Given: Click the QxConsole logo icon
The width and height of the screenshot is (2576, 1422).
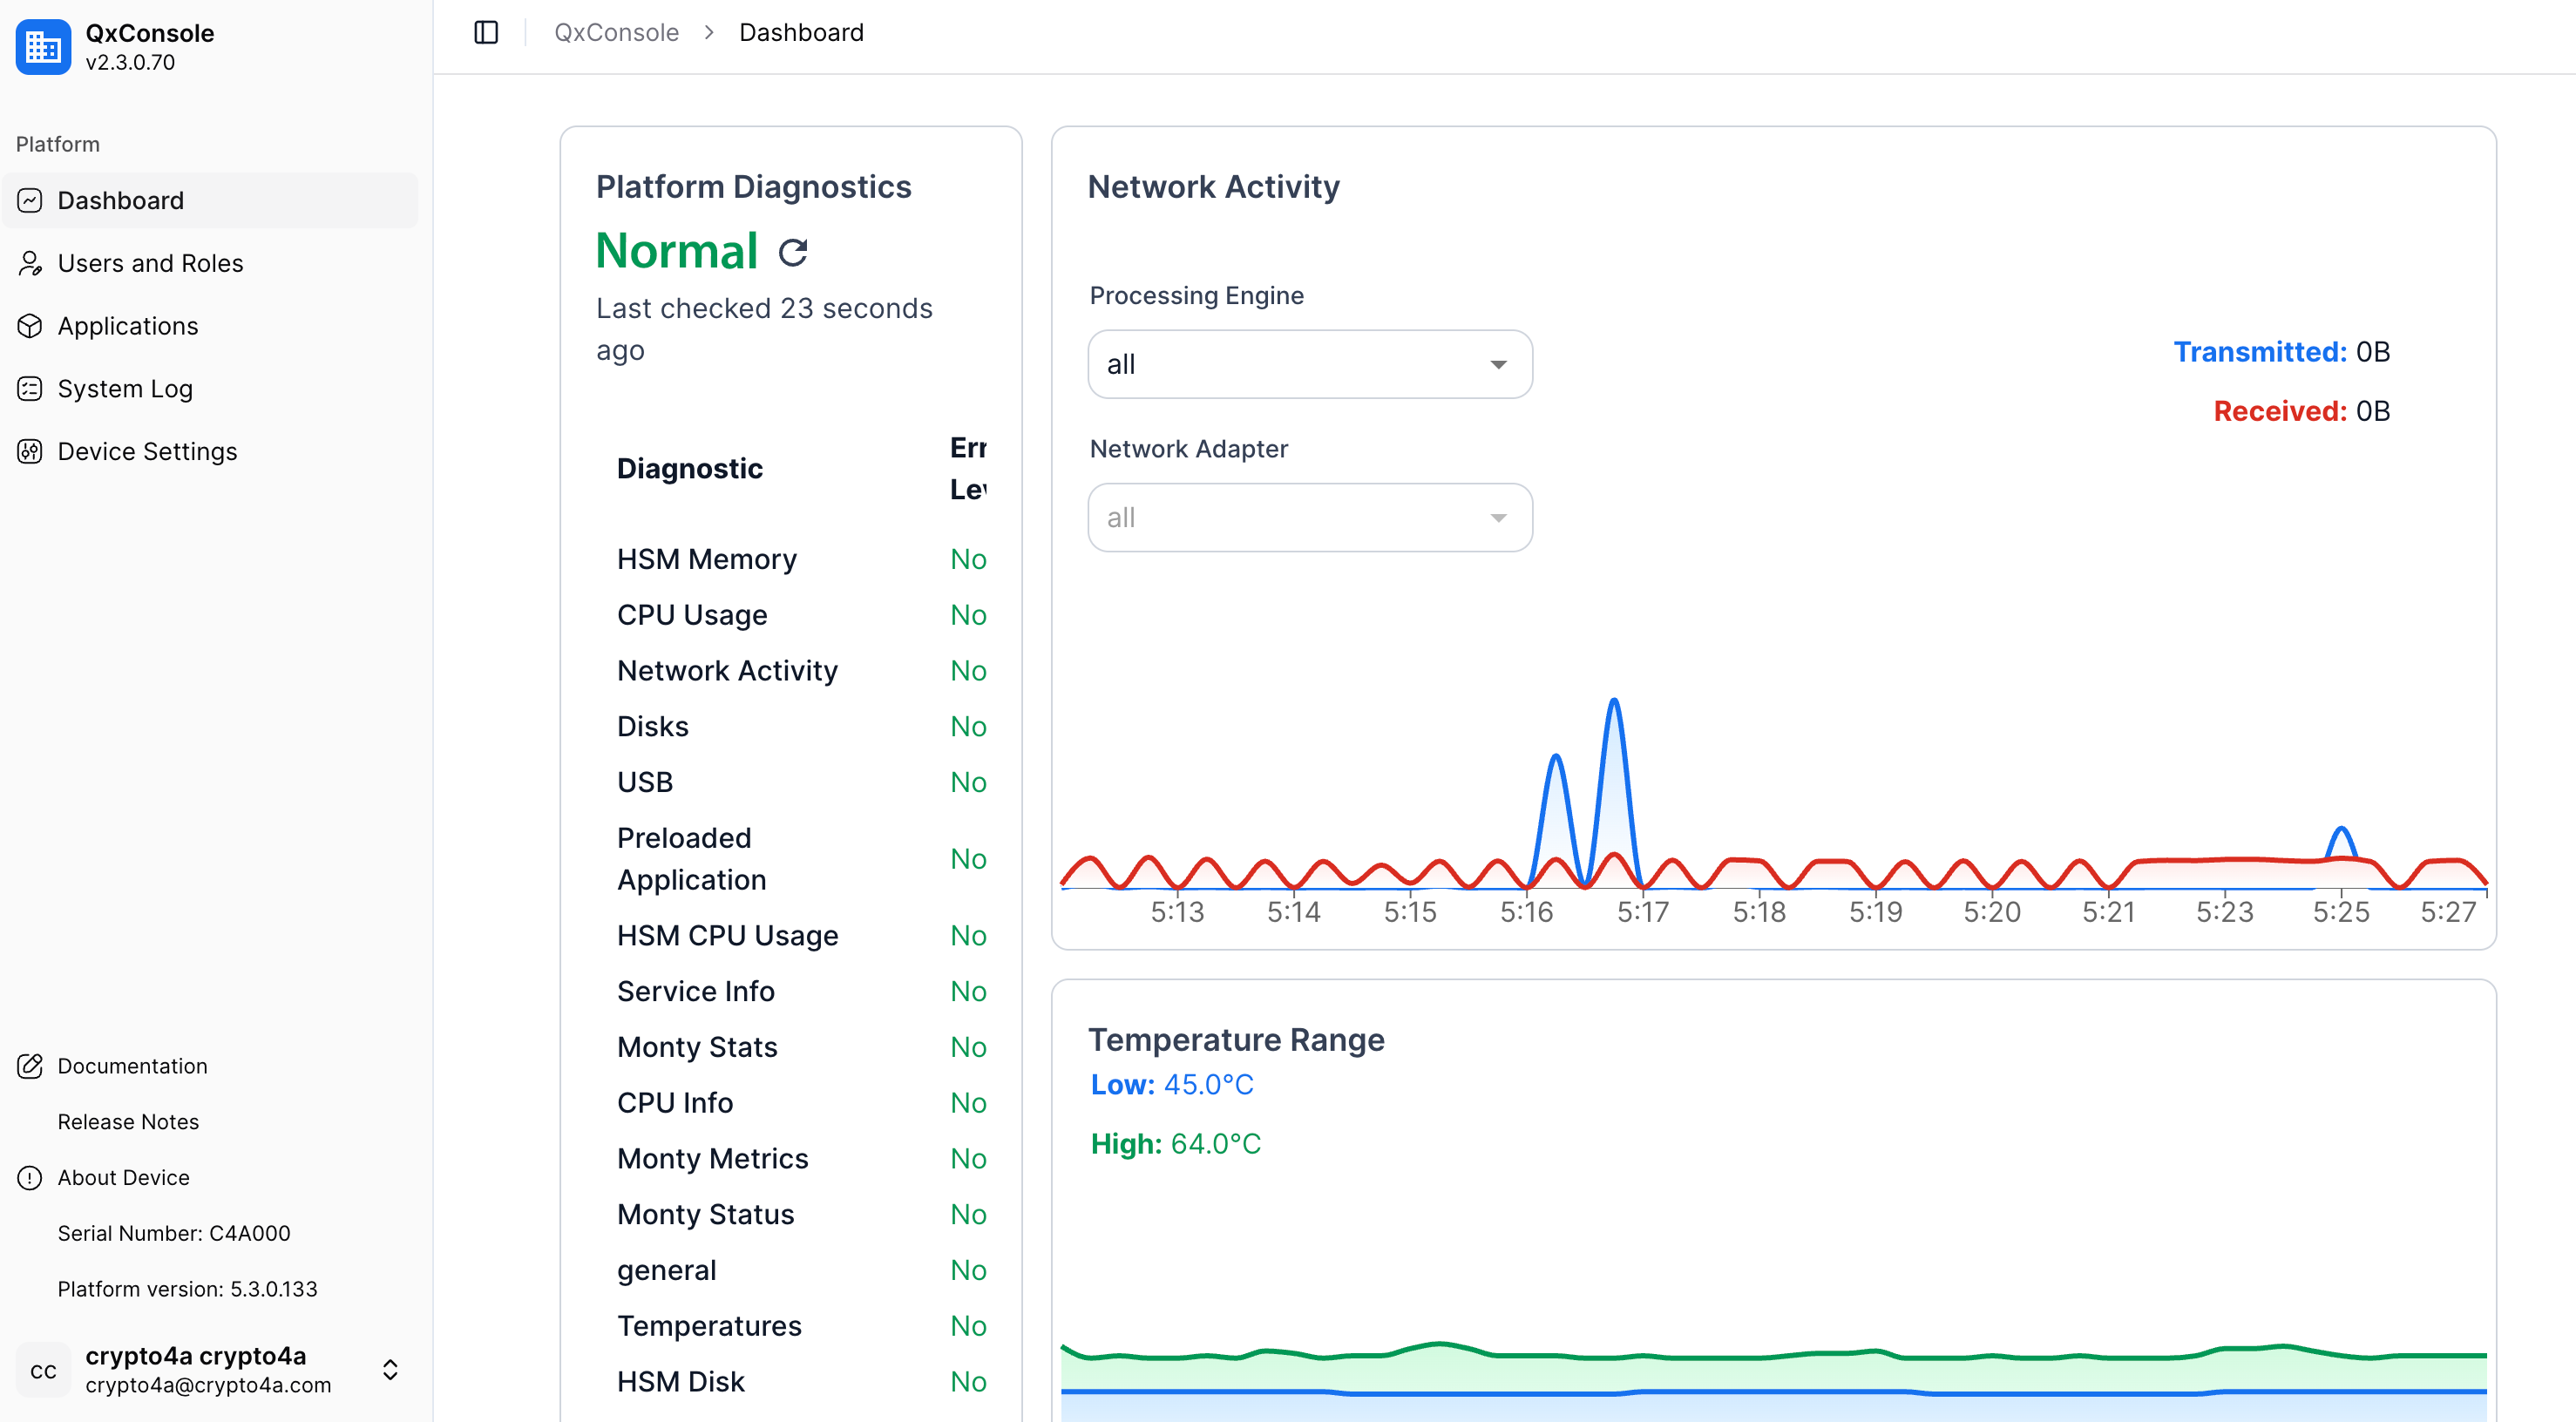Looking at the screenshot, I should [42, 47].
